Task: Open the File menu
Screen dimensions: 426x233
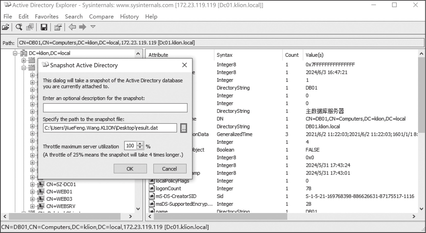Action: click(8, 16)
